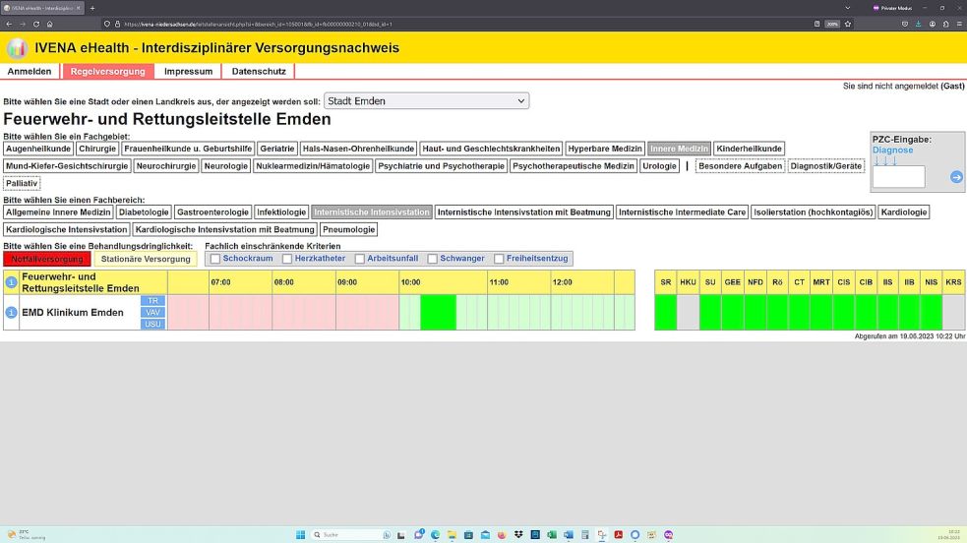Image resolution: width=967 pixels, height=543 pixels.
Task: Open the Firefox application menu
Action: click(959, 24)
